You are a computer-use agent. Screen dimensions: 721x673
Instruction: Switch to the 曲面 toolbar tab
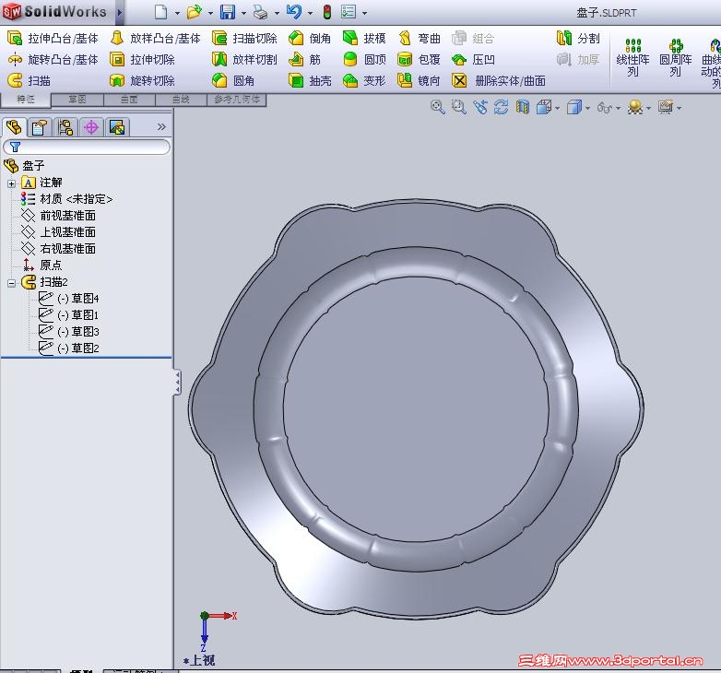pyautogui.click(x=129, y=100)
